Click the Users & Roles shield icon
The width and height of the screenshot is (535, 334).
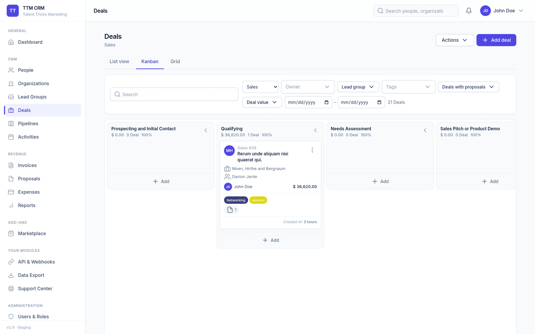11,317
